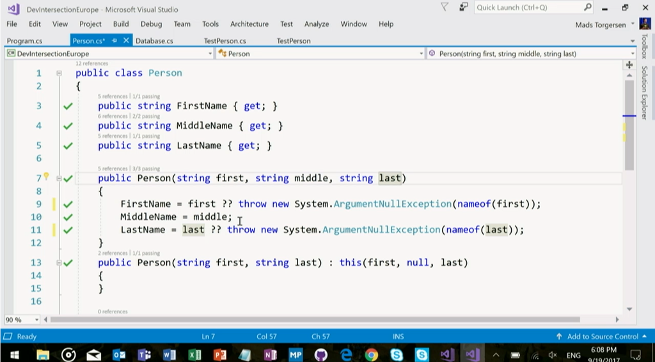Open Microsoft Teams from the taskbar
Image resolution: width=655 pixels, height=362 pixels.
point(144,354)
